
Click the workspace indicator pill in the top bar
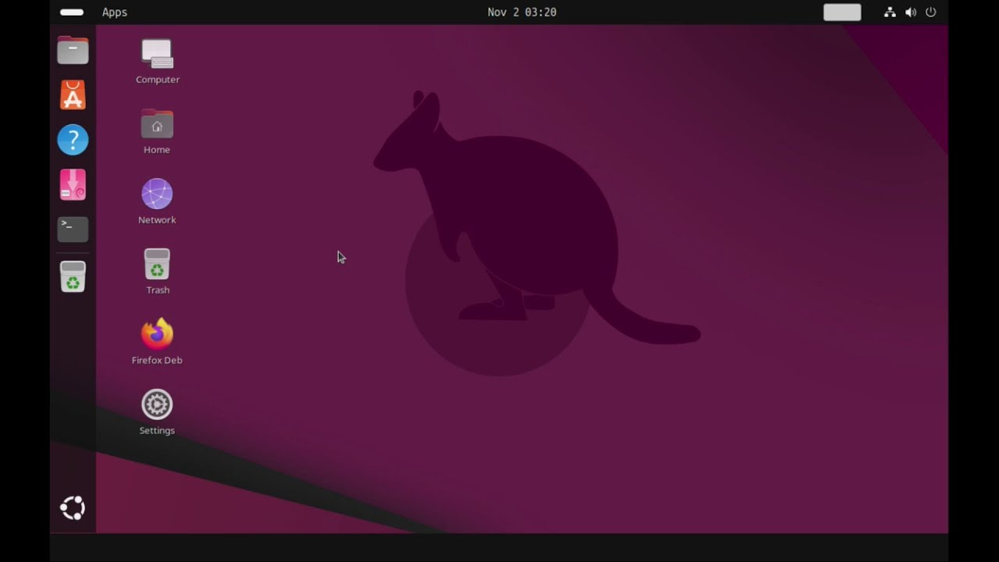tap(72, 12)
